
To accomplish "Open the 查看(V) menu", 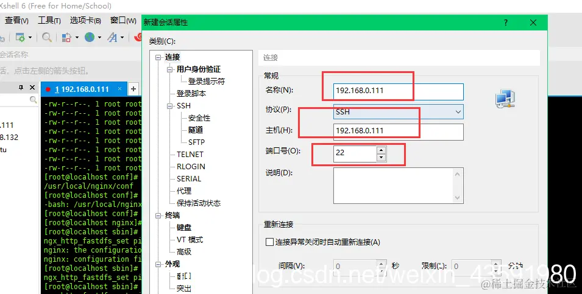I will click(x=16, y=20).
